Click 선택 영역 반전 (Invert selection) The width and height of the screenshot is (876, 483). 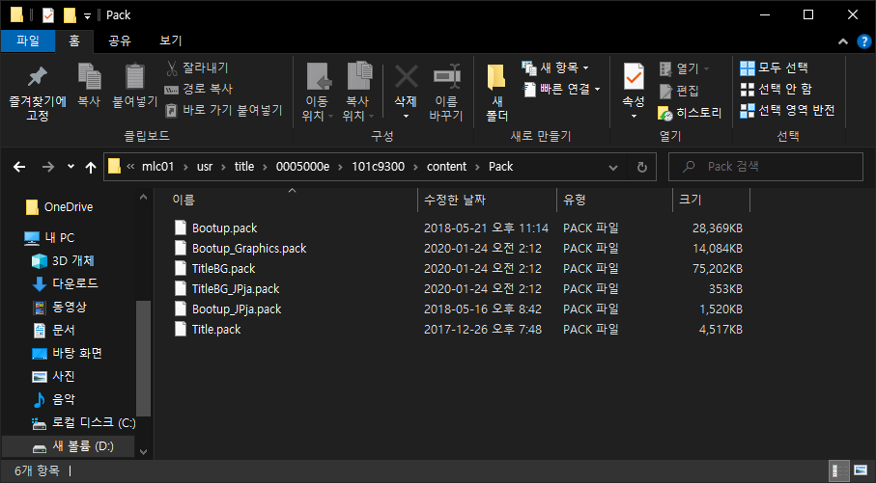[x=787, y=111]
